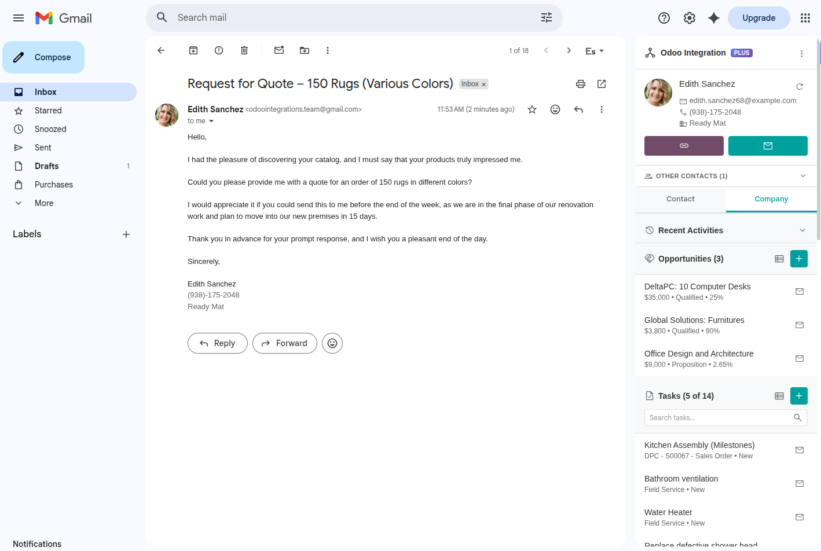This screenshot has height=551, width=821.
Task: Expand the recipient details under Edith Sanchez
Action: [x=211, y=121]
